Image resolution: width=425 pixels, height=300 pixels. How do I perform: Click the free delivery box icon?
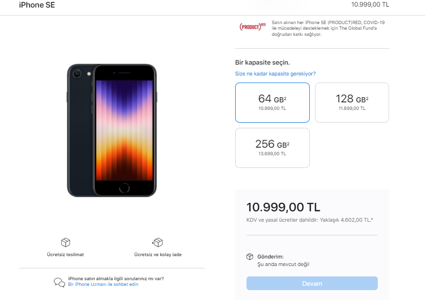(66, 242)
